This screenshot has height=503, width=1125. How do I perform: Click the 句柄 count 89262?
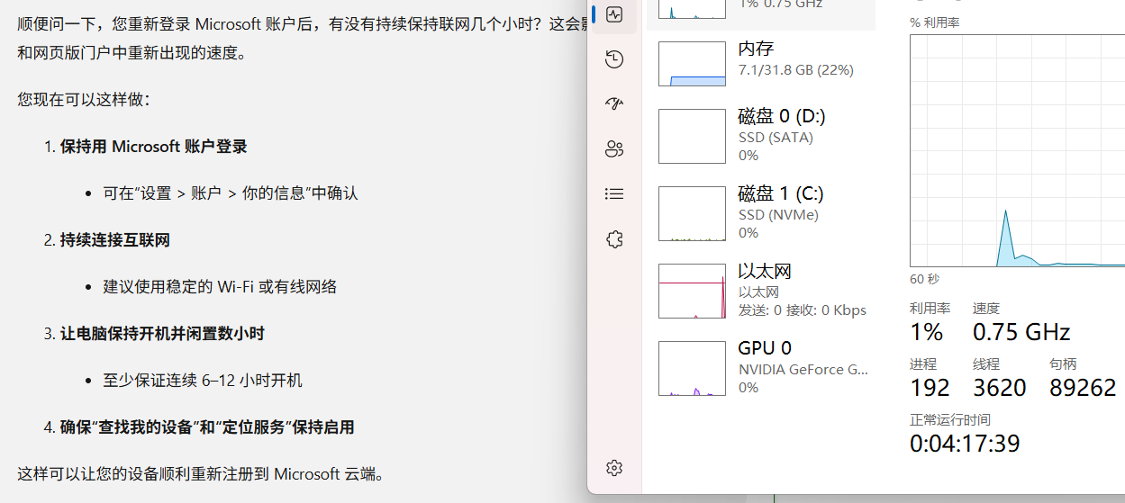click(x=1083, y=388)
